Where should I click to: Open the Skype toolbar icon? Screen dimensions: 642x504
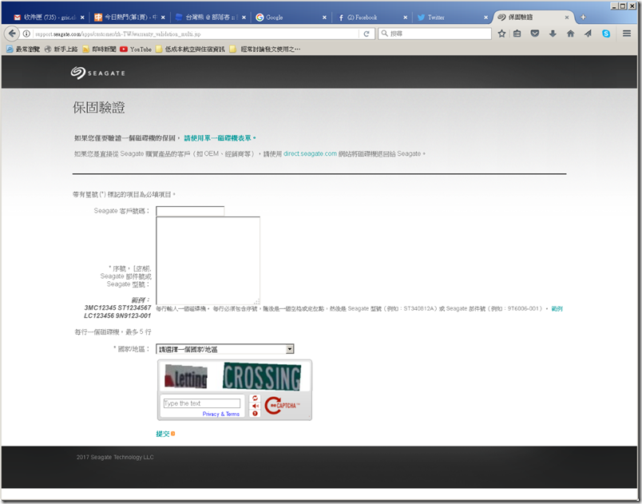606,34
